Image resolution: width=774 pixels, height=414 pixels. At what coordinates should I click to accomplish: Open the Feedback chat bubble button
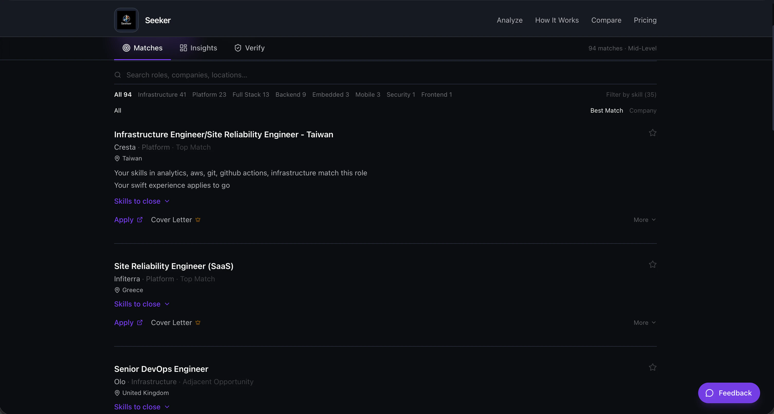[x=729, y=393]
